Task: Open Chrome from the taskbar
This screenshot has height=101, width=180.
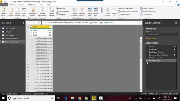Action: pos(80,98)
